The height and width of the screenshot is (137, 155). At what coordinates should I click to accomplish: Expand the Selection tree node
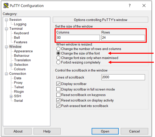tap(11, 65)
